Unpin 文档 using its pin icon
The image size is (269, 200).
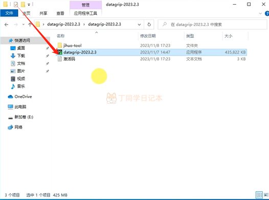(48, 64)
